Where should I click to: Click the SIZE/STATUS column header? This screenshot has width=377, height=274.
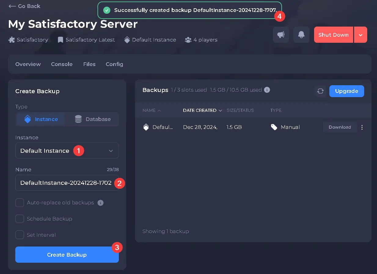(x=240, y=110)
